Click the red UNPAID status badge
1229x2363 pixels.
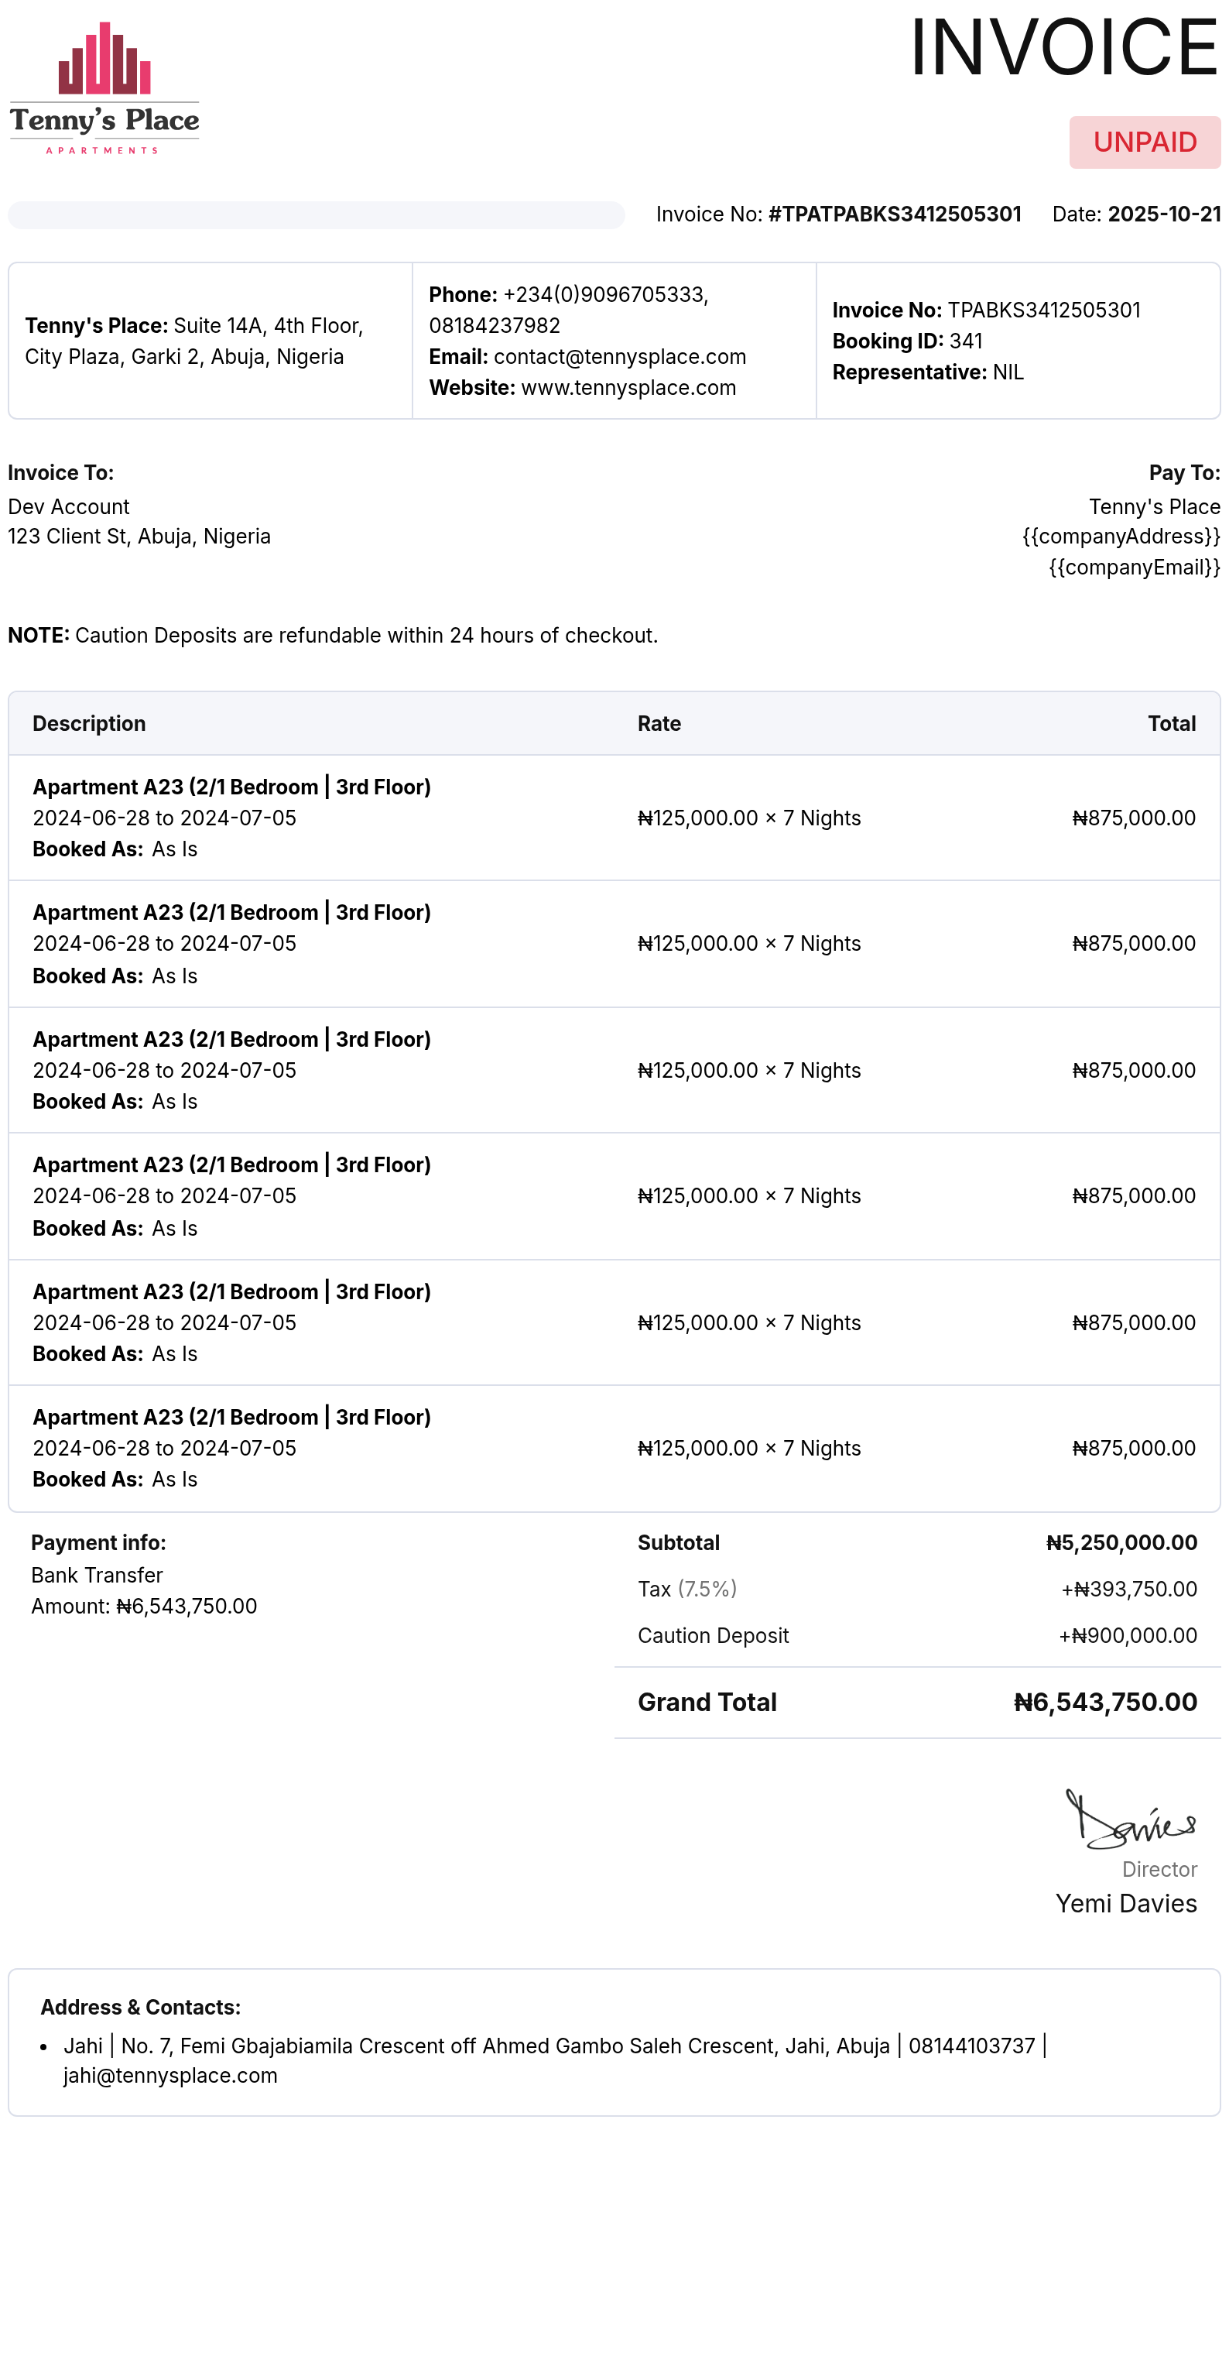[1144, 142]
